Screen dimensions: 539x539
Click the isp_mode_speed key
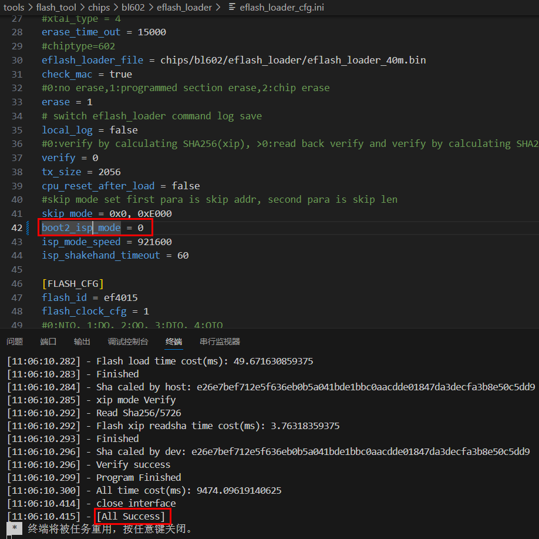click(x=81, y=242)
